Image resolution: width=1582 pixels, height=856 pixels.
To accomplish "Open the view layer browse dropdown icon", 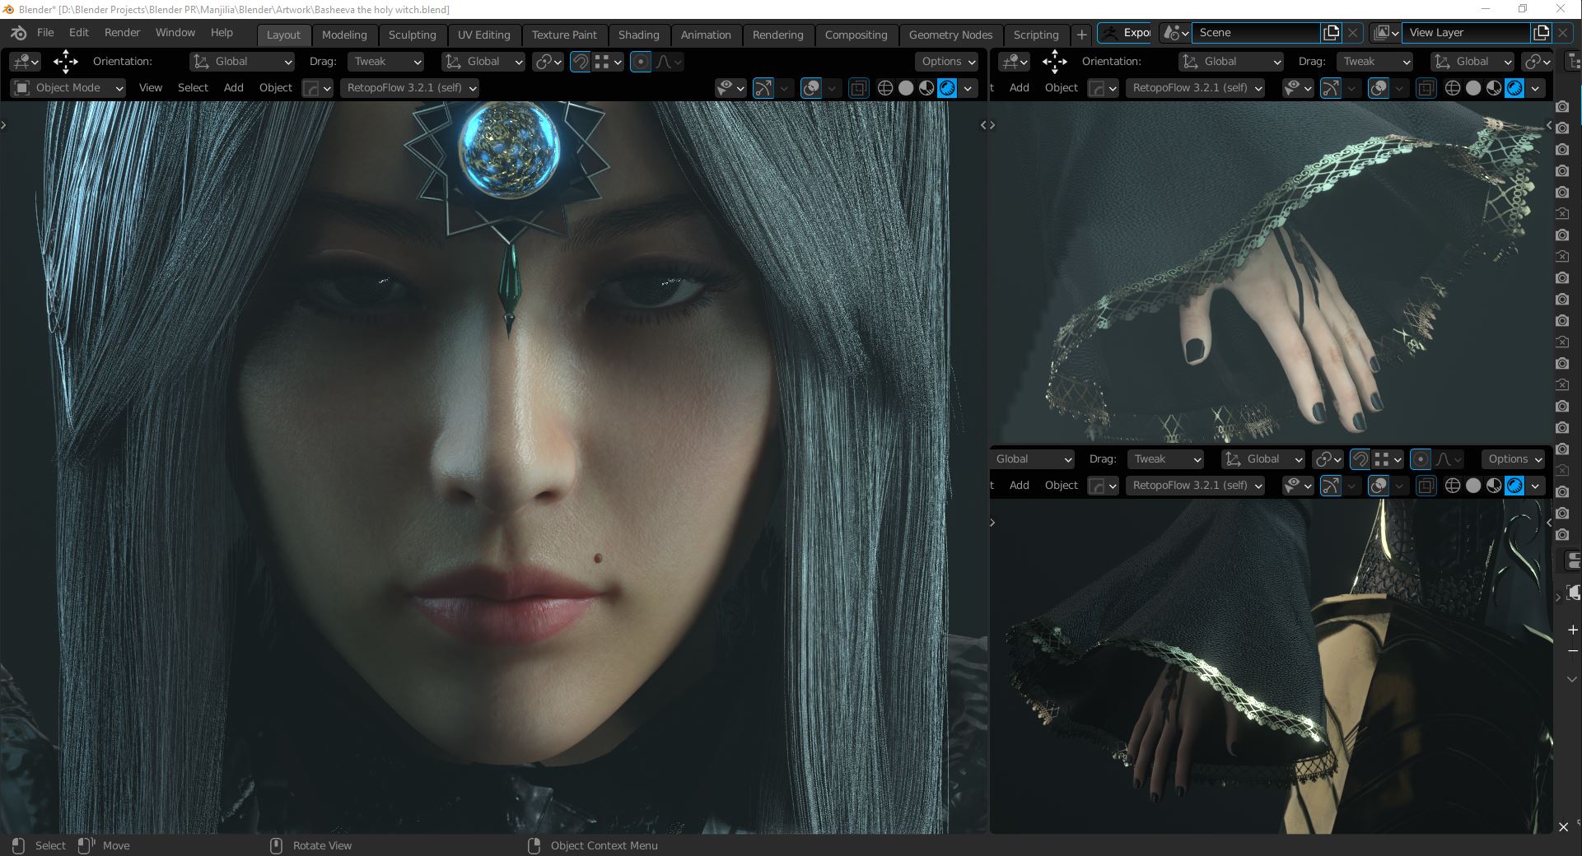I will (1386, 33).
